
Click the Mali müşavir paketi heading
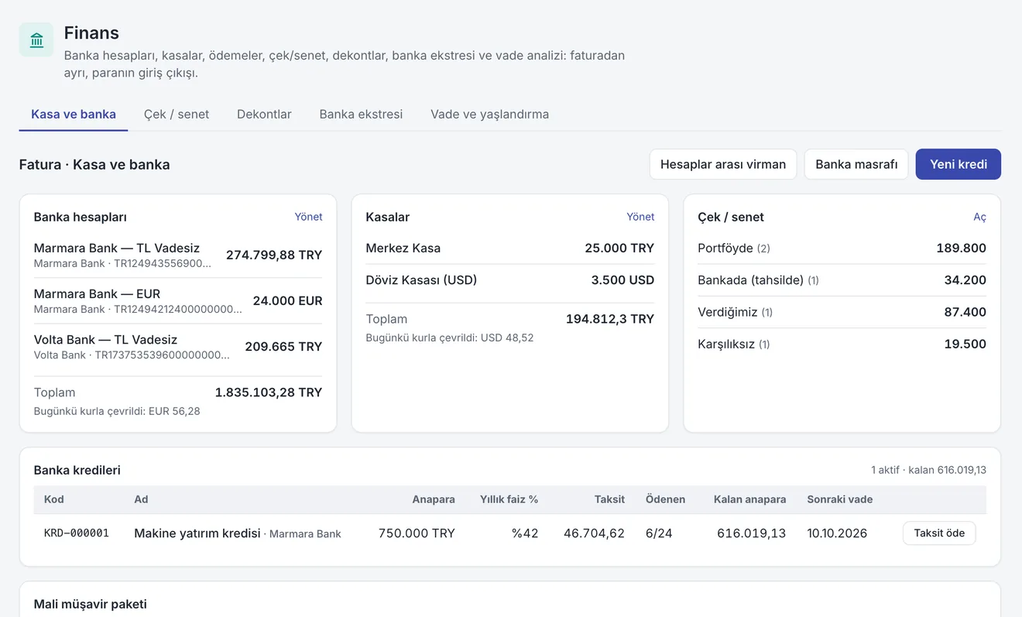tap(91, 604)
